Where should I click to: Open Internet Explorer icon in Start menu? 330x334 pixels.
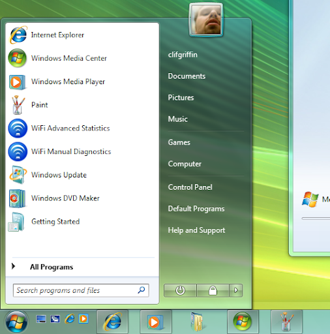coord(18,35)
